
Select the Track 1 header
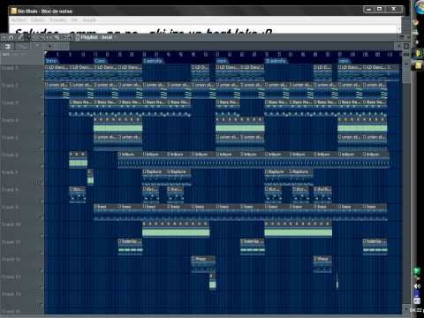pyautogui.click(x=22, y=72)
